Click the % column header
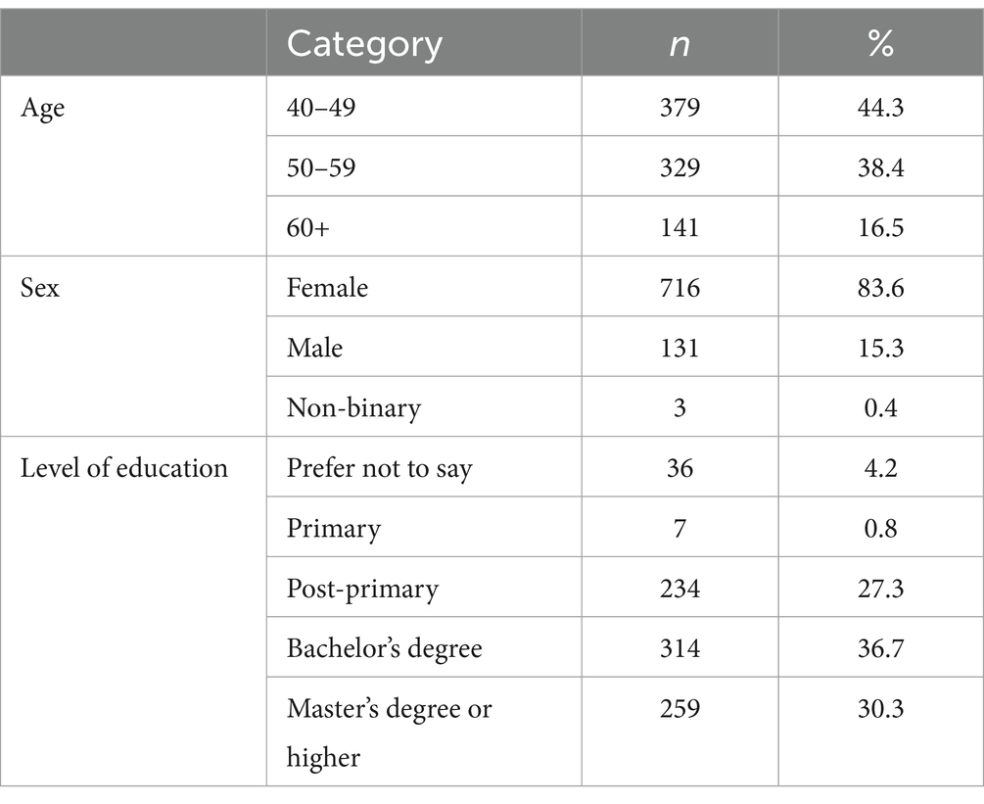 click(880, 45)
